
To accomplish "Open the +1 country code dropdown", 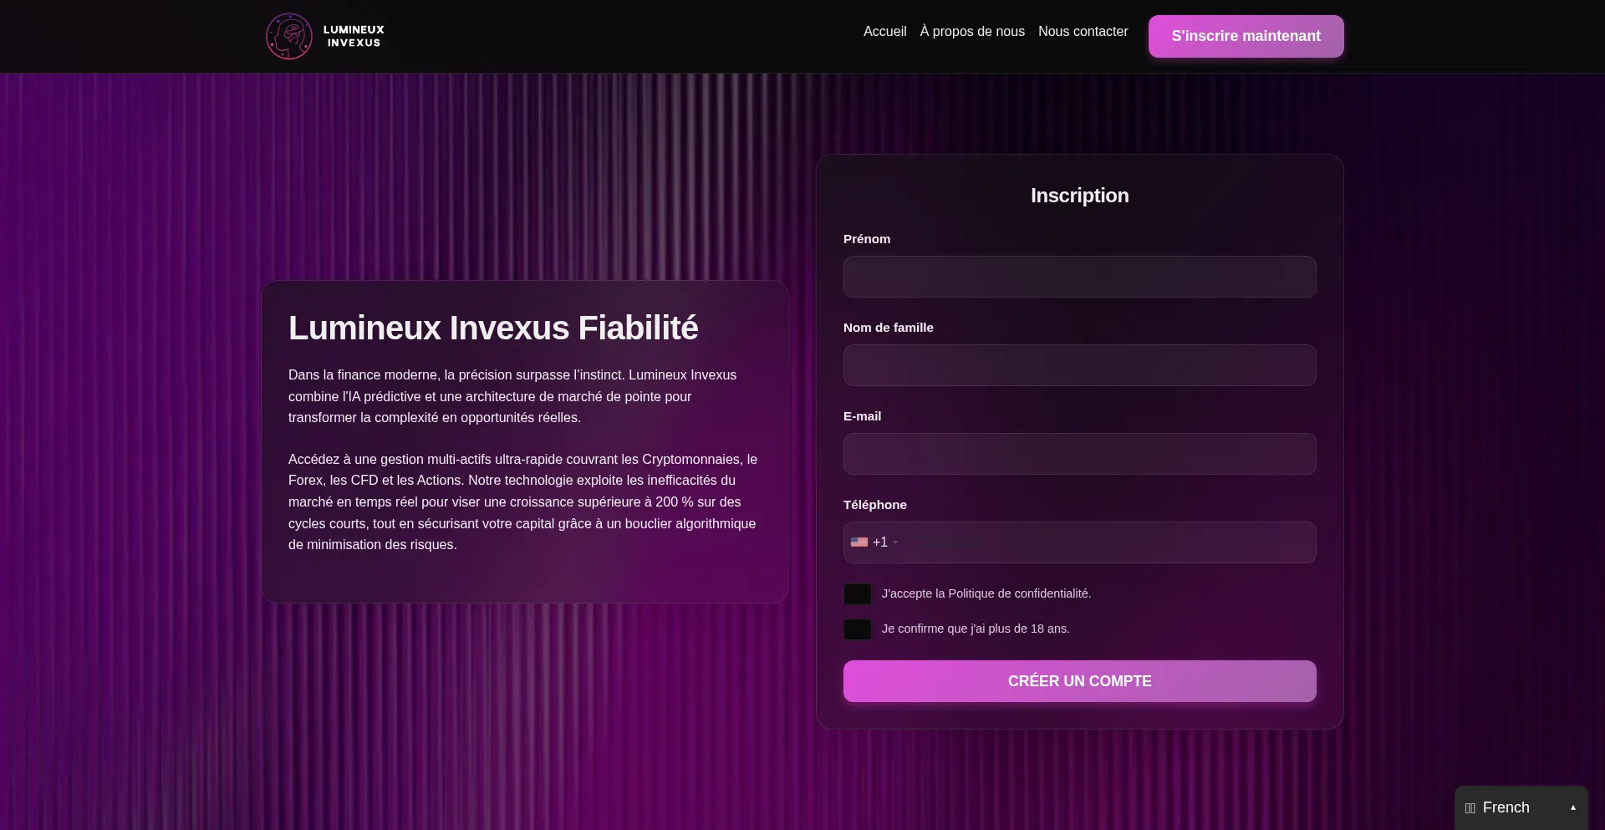I will point(875,542).
